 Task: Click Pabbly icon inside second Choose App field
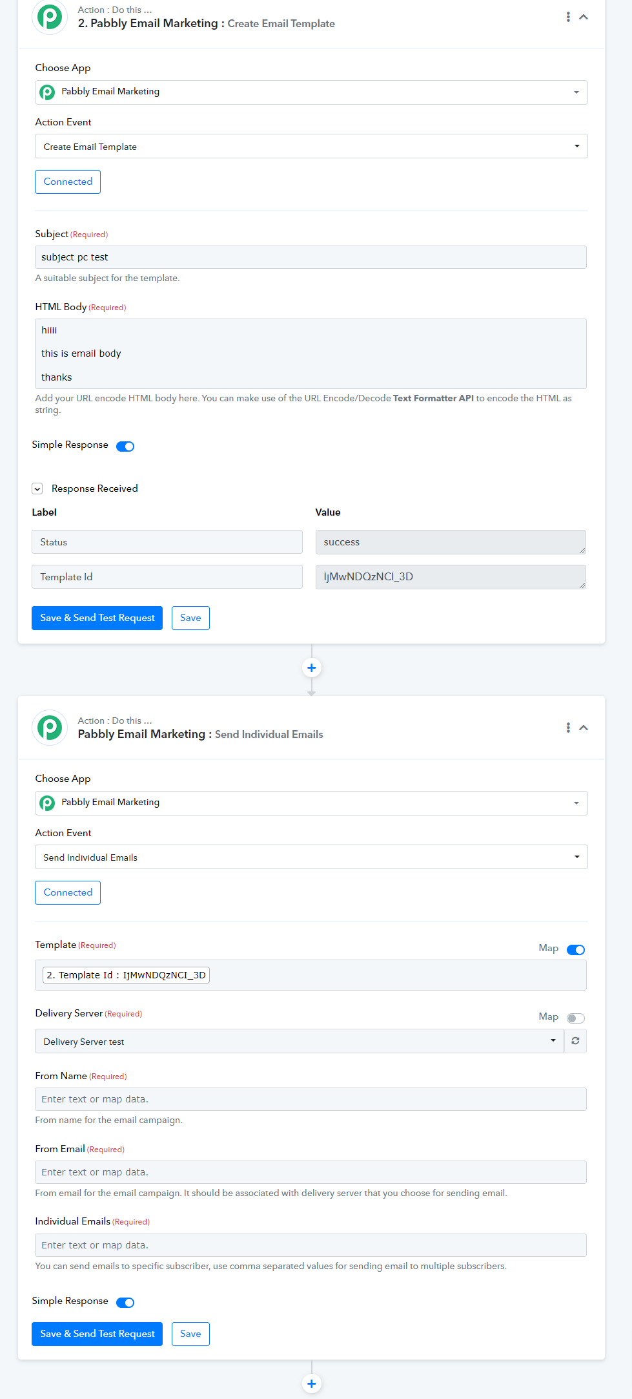coord(47,803)
